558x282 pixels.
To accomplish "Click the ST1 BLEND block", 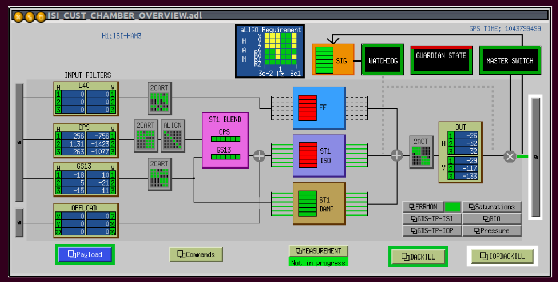I will click(225, 140).
